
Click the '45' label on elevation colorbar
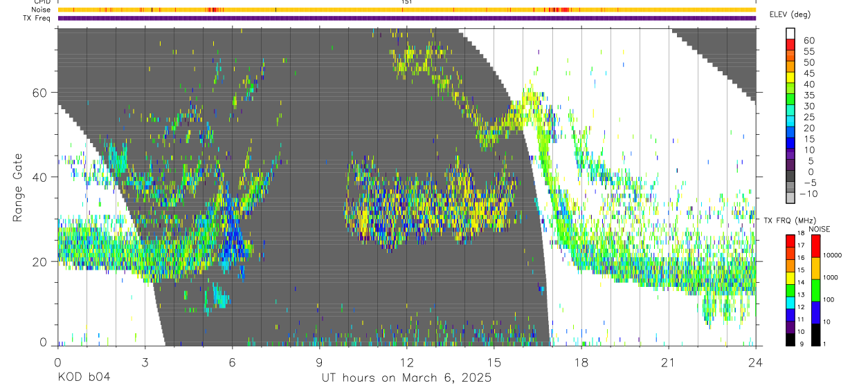point(809,73)
